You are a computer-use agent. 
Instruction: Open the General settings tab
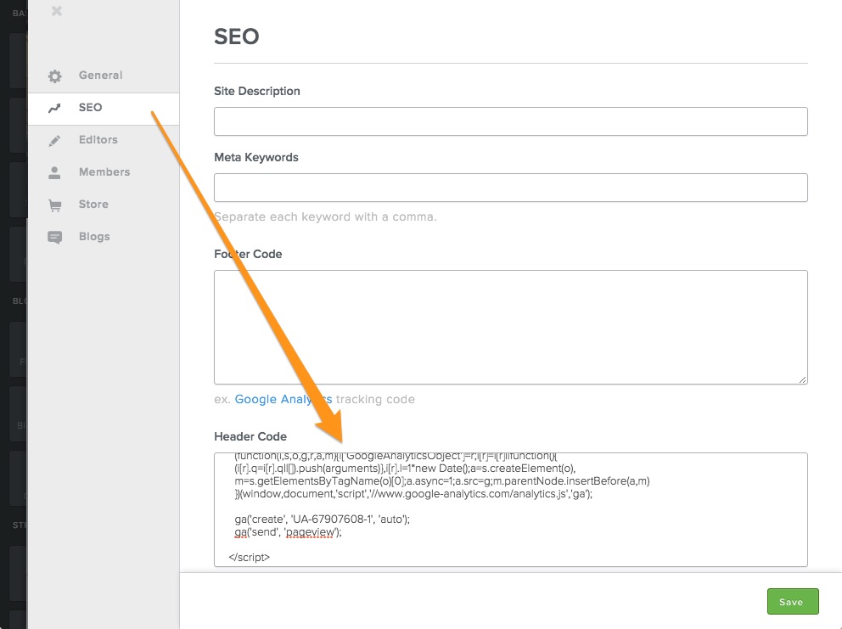click(x=104, y=76)
